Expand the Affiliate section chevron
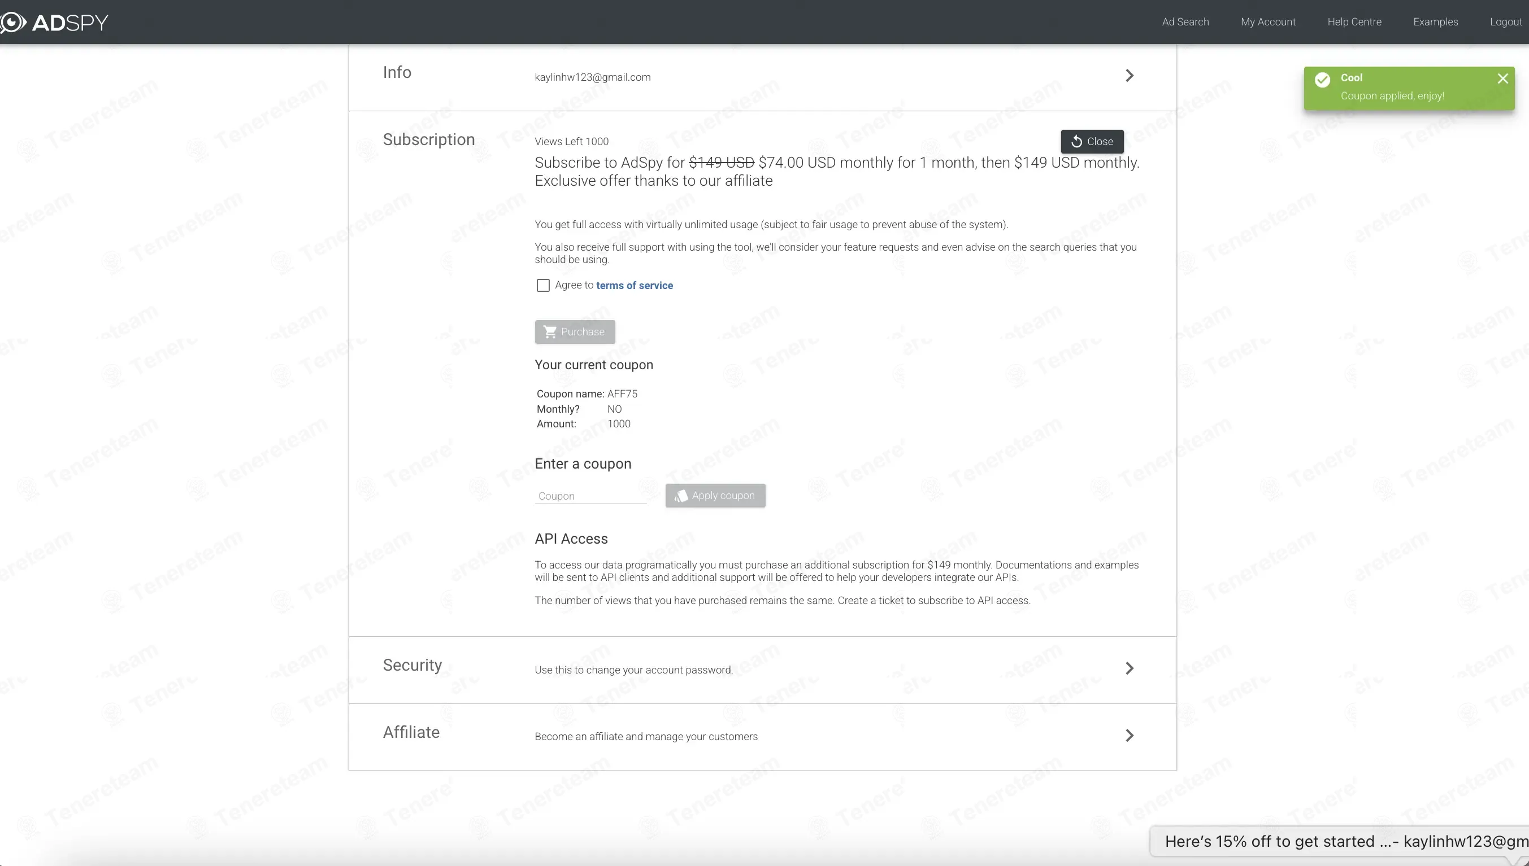Viewport: 1529px width, 866px height. [x=1129, y=736]
